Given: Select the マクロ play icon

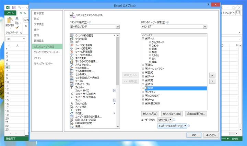Looking at the screenshot, I should point(72,110).
